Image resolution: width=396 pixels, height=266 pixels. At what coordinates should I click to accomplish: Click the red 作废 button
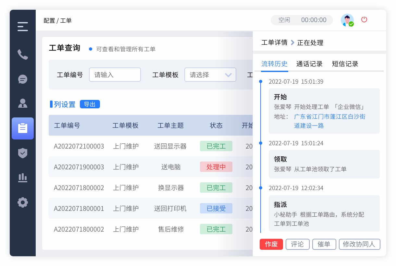[271, 244]
